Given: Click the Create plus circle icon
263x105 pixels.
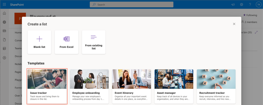Looking at the screenshot, I should coord(4,58).
